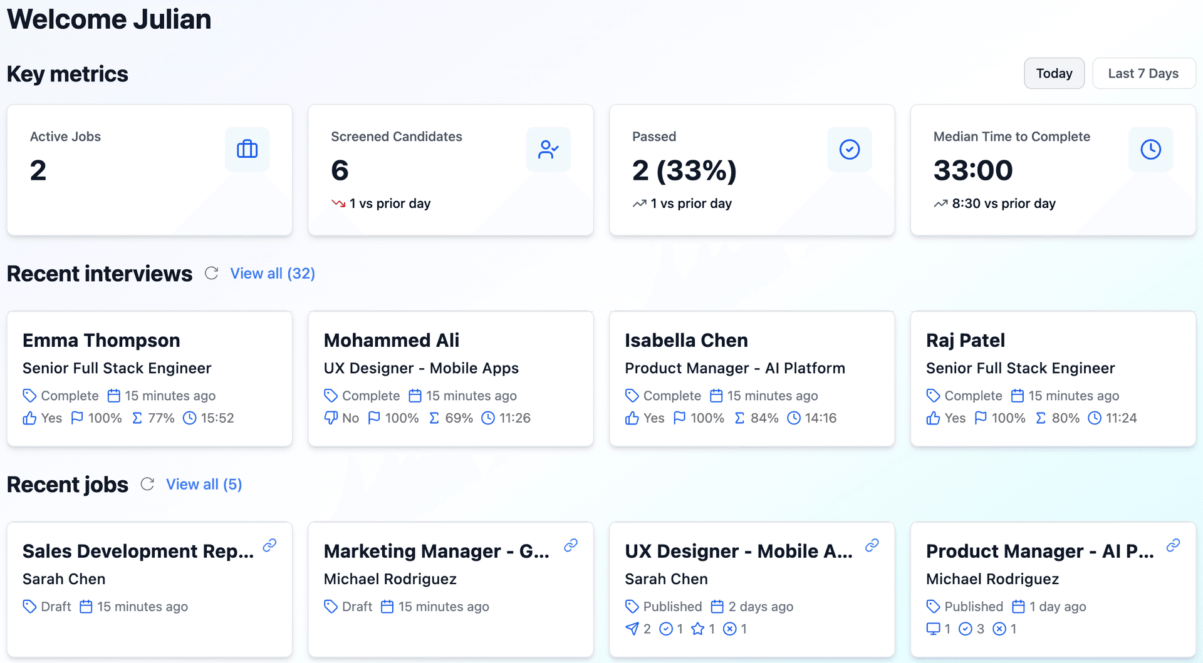This screenshot has width=1203, height=663.
Task: Open View all (32) interviews link
Action: click(x=273, y=274)
